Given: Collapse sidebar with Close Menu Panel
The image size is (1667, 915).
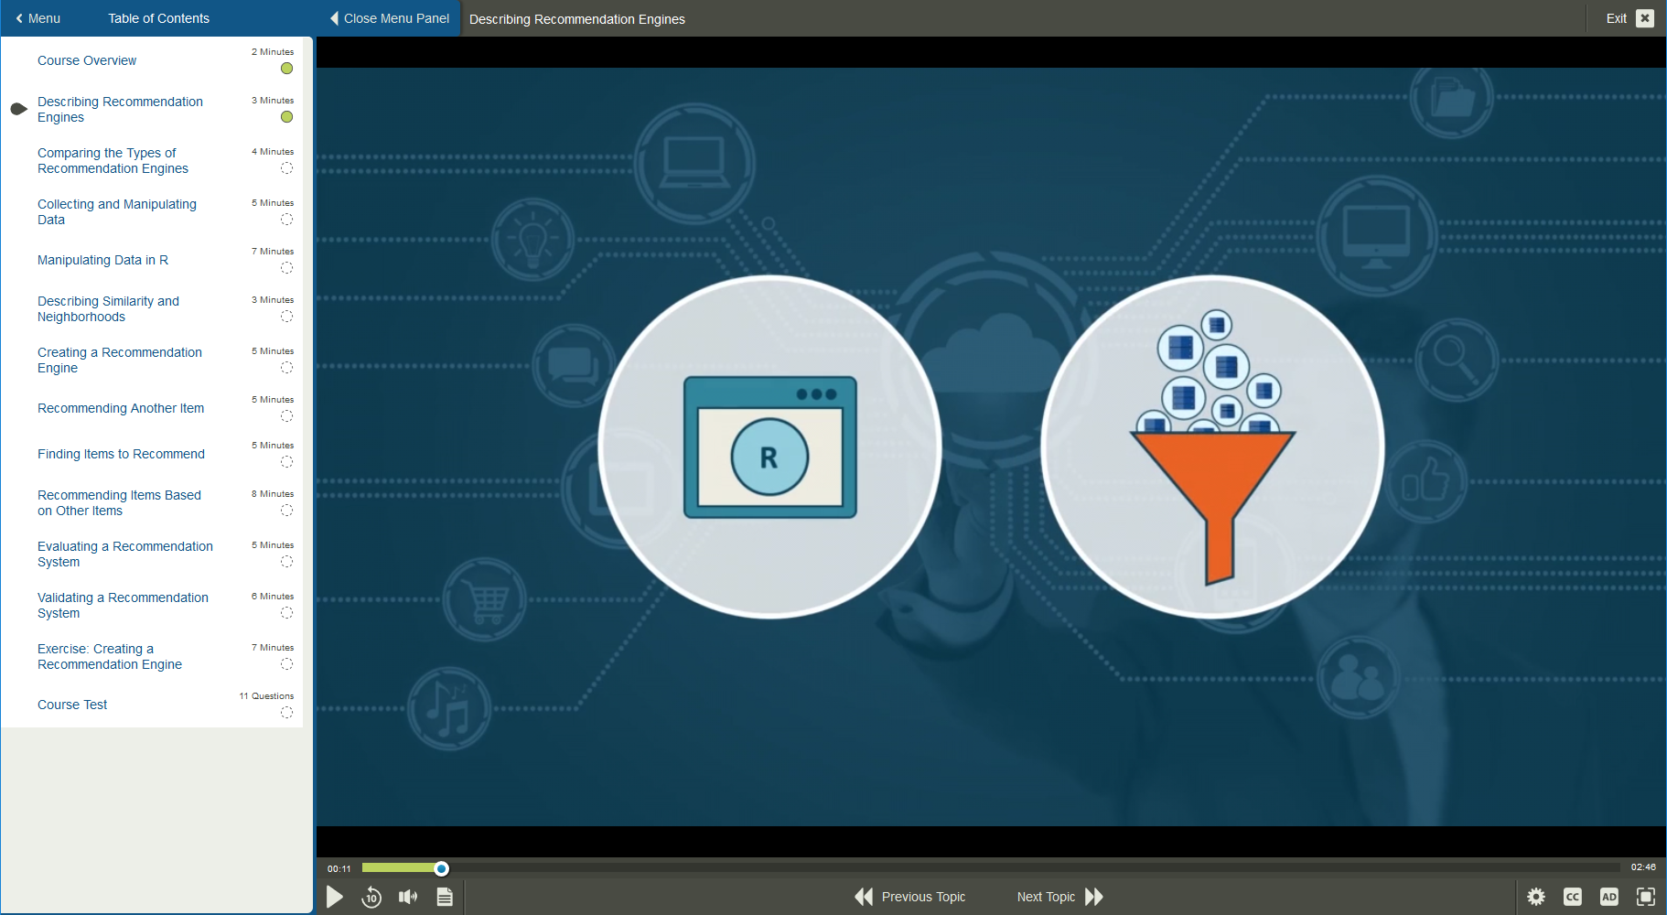Looking at the screenshot, I should tap(390, 18).
